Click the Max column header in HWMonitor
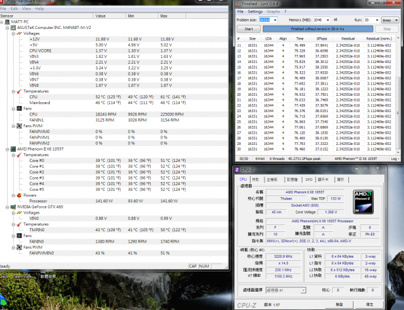The width and height of the screenshot is (404, 310). [172, 16]
